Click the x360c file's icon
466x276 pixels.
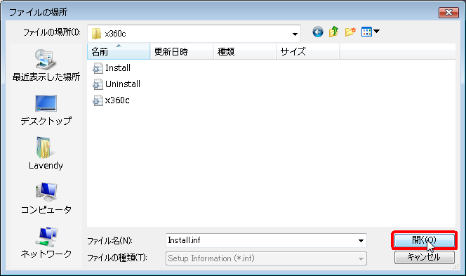[x=97, y=100]
